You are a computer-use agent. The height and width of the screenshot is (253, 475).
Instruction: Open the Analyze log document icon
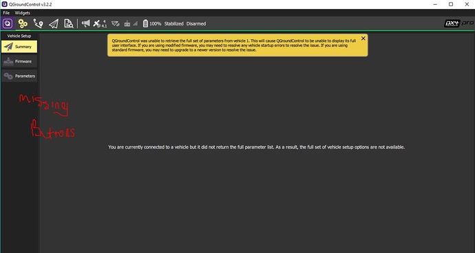pos(69,23)
